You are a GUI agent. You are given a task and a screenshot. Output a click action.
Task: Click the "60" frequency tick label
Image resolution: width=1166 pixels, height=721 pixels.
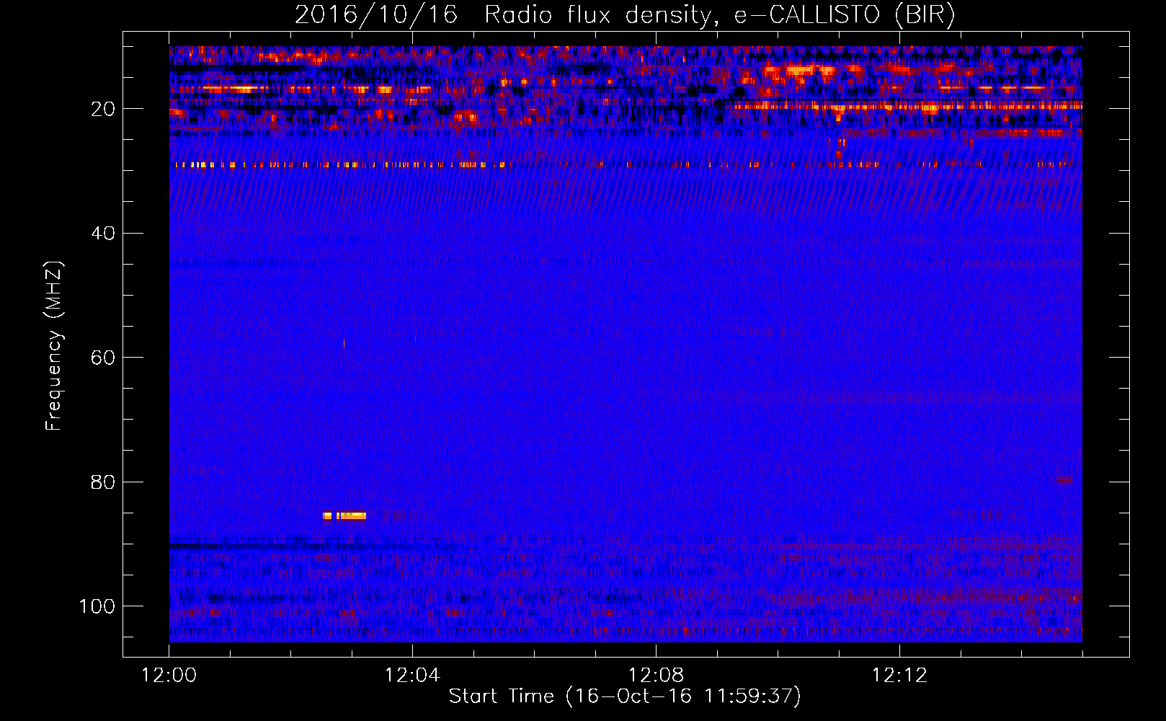click(103, 358)
